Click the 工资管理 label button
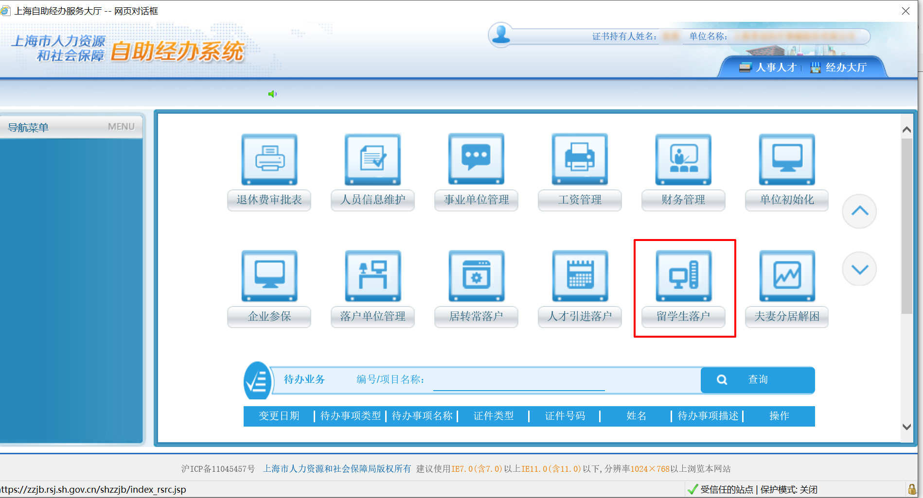923x498 pixels. point(580,200)
